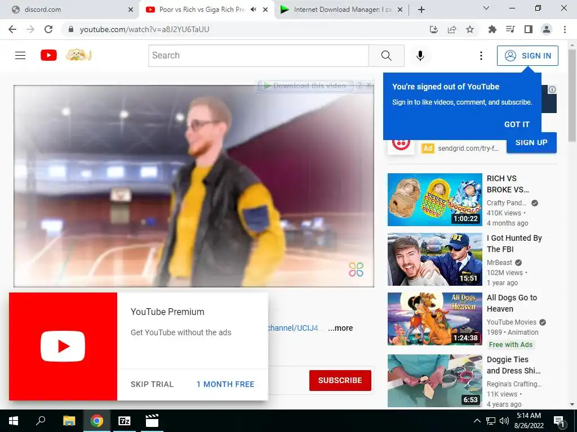Viewport: 577px width, 432px height.
Task: Click the SIGN UP ad button
Action: 531,142
